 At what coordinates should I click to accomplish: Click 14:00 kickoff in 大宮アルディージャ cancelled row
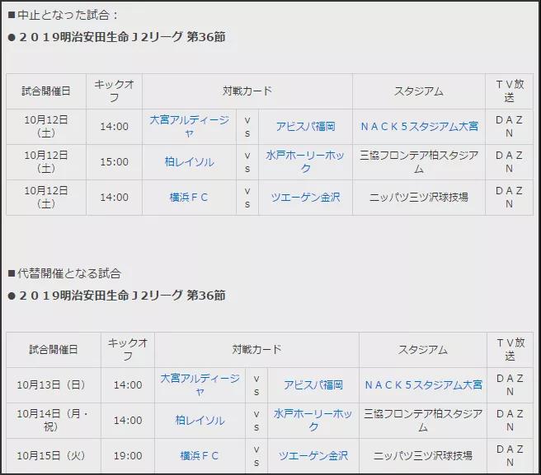click(114, 127)
